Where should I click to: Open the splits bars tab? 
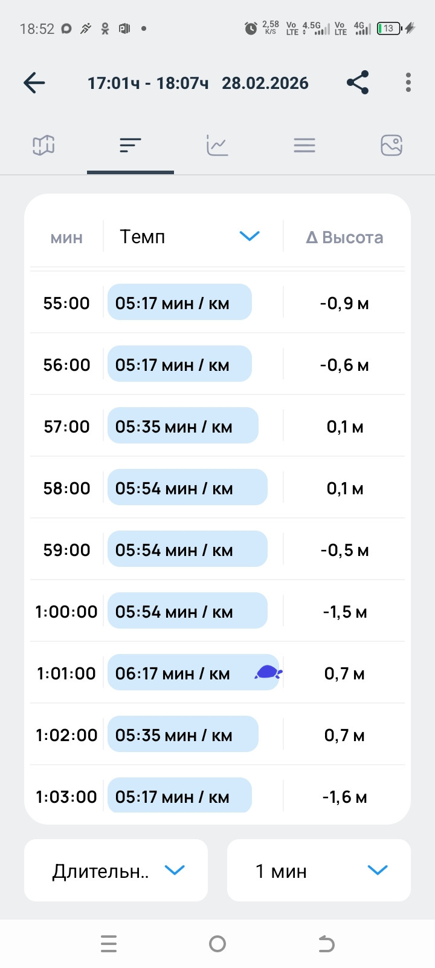(x=130, y=145)
